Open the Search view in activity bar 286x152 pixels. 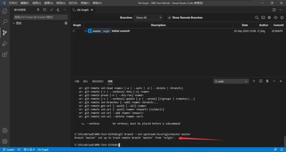5,22
